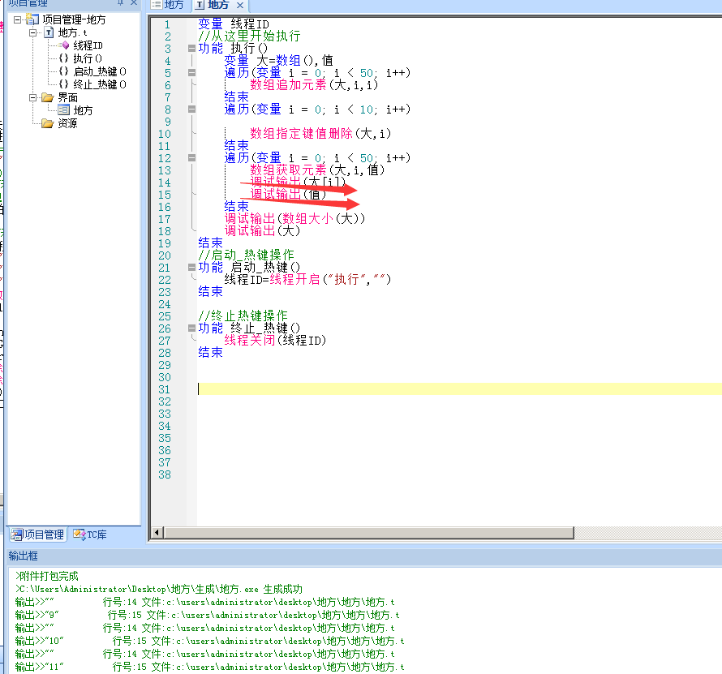The height and width of the screenshot is (674, 722).
Task: Click the braces icon beside 启动_热键()
Action: pos(64,71)
